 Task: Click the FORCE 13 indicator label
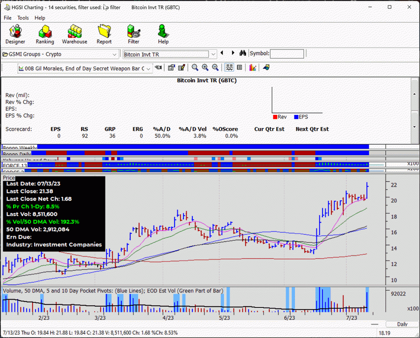15,165
